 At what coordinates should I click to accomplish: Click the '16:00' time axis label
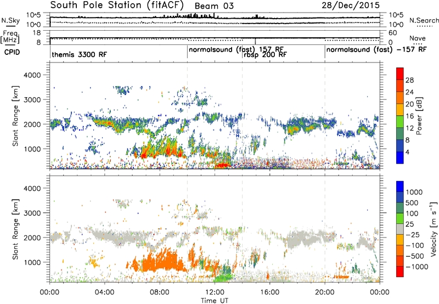point(269,292)
